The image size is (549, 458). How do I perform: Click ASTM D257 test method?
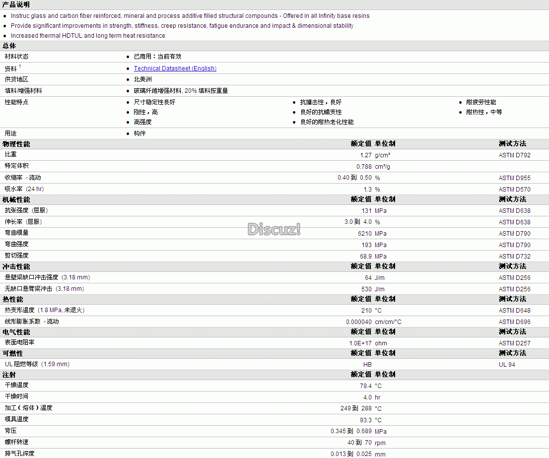tap(514, 343)
